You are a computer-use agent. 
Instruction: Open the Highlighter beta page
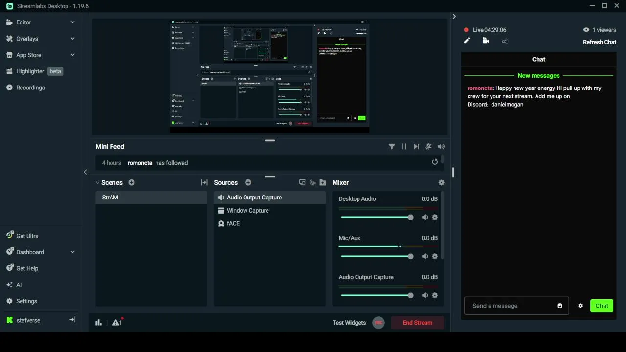click(x=34, y=71)
